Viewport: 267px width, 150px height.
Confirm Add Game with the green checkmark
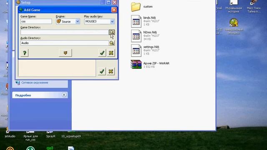(102, 53)
